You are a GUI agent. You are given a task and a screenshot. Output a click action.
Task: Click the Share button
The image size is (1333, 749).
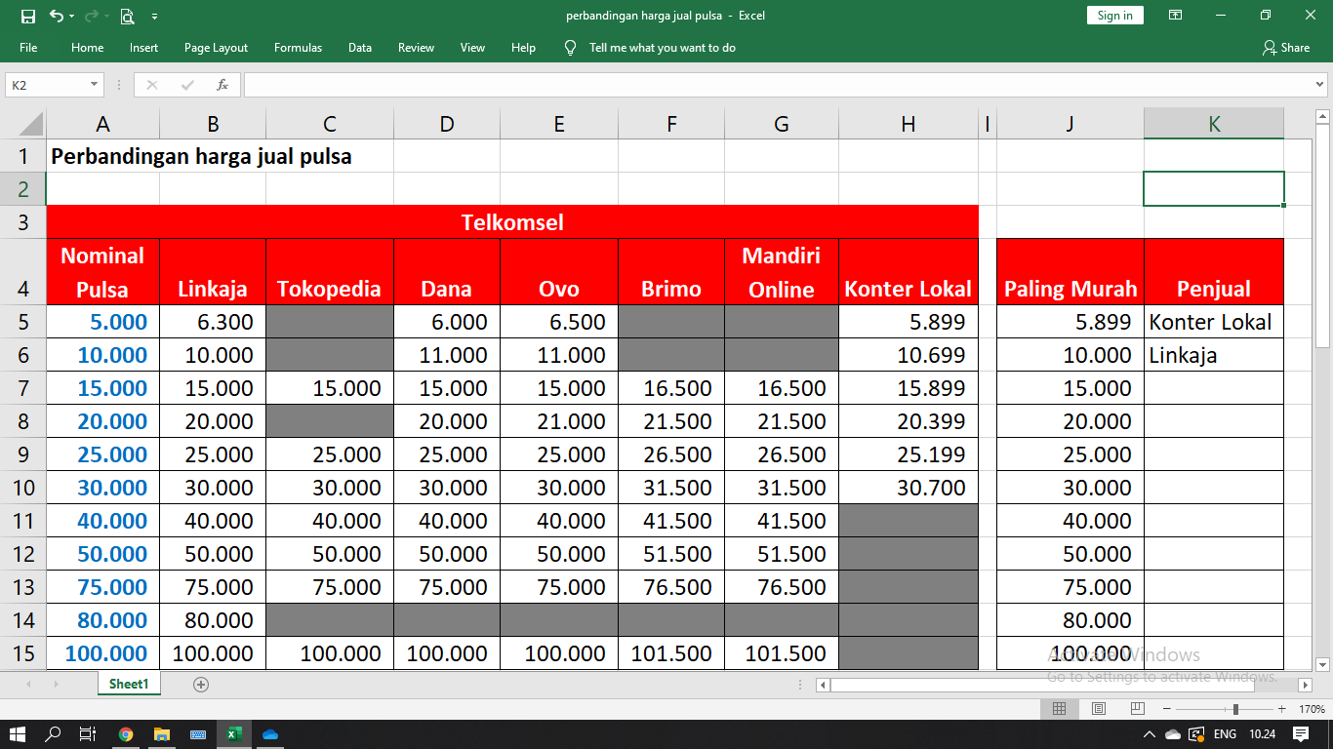tap(1286, 48)
